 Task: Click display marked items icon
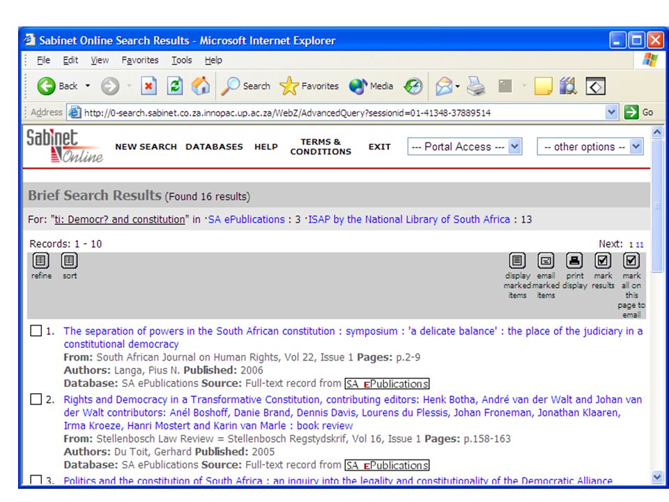[x=516, y=260]
